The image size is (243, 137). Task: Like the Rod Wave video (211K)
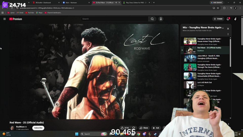[125, 128]
